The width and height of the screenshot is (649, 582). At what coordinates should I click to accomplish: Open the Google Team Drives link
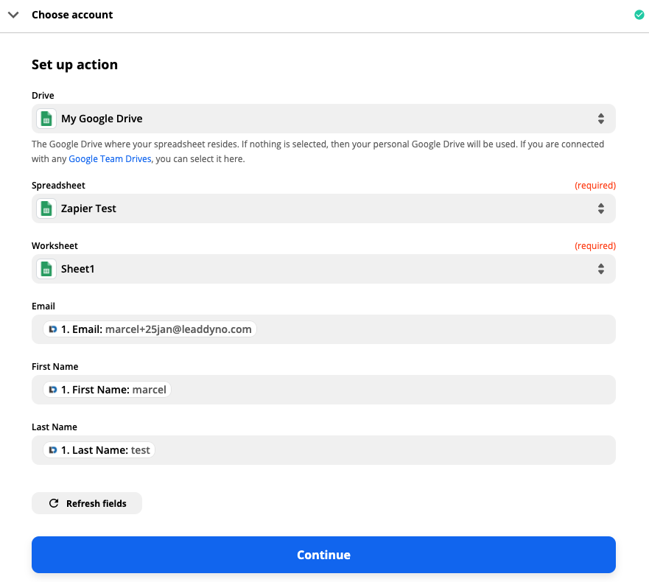[110, 159]
